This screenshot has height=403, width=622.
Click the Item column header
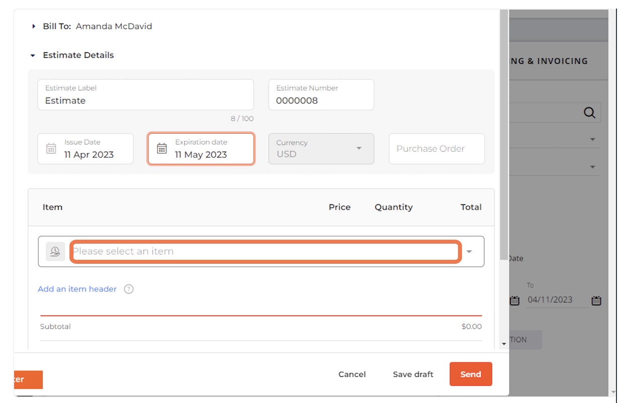[x=52, y=207]
